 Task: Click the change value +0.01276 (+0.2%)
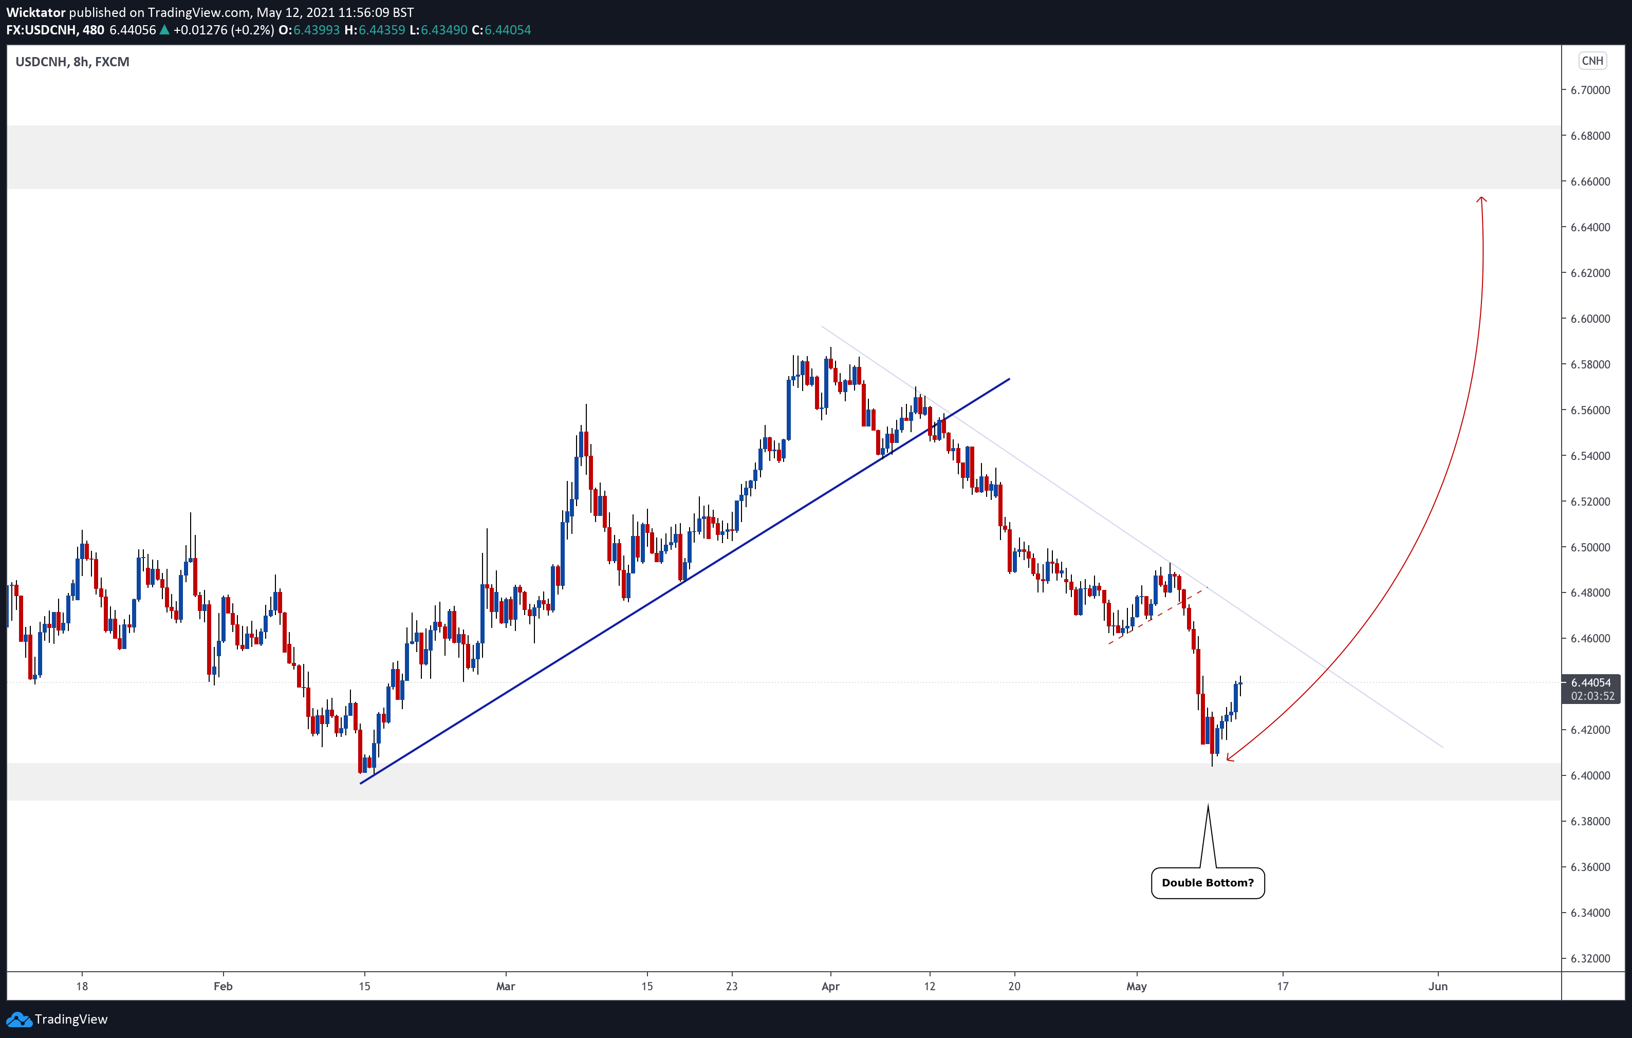click(x=224, y=30)
